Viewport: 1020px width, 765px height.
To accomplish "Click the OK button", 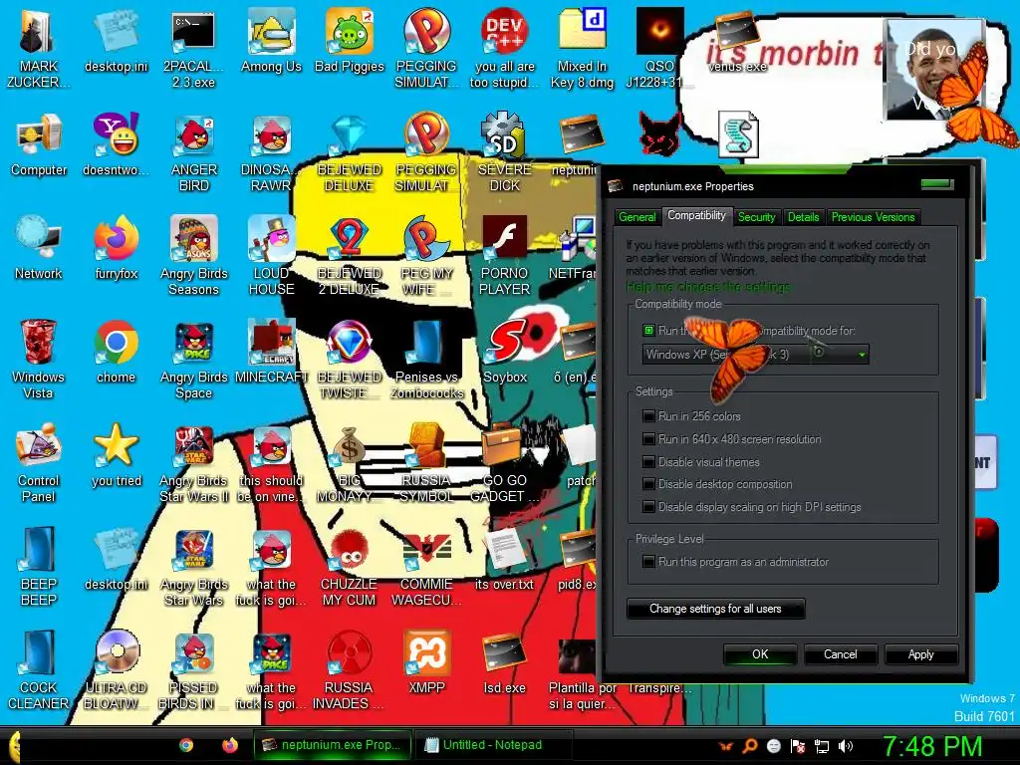I will click(760, 654).
